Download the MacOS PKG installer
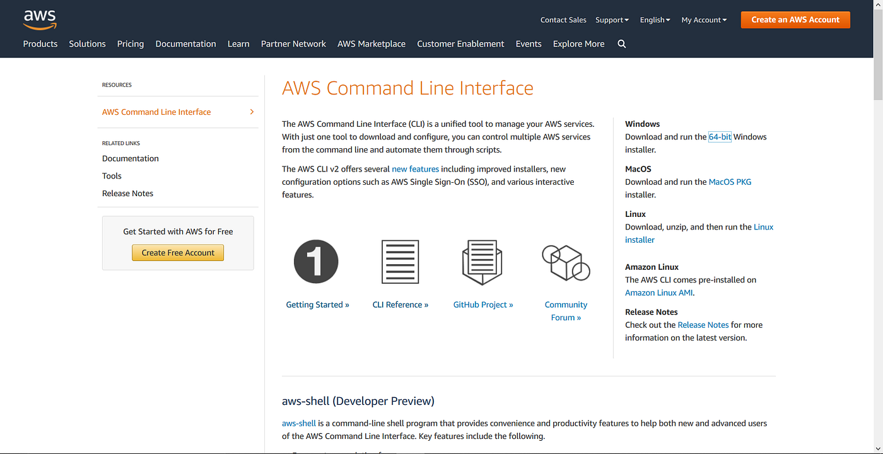The width and height of the screenshot is (883, 454). 730,182
